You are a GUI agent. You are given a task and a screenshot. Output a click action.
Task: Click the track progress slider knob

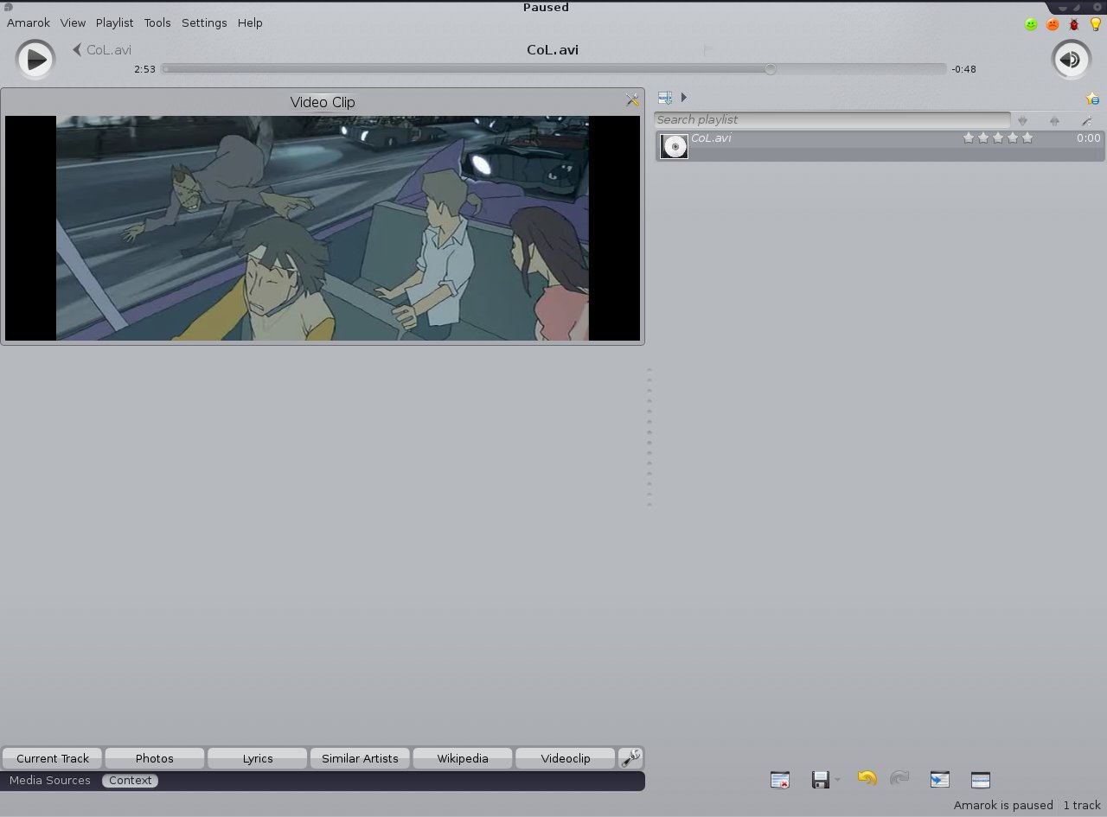tap(770, 68)
